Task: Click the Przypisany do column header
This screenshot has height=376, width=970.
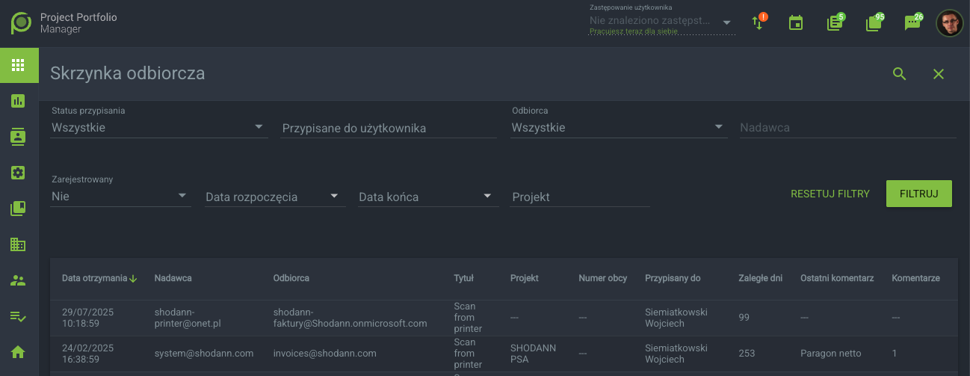Action: click(x=673, y=278)
